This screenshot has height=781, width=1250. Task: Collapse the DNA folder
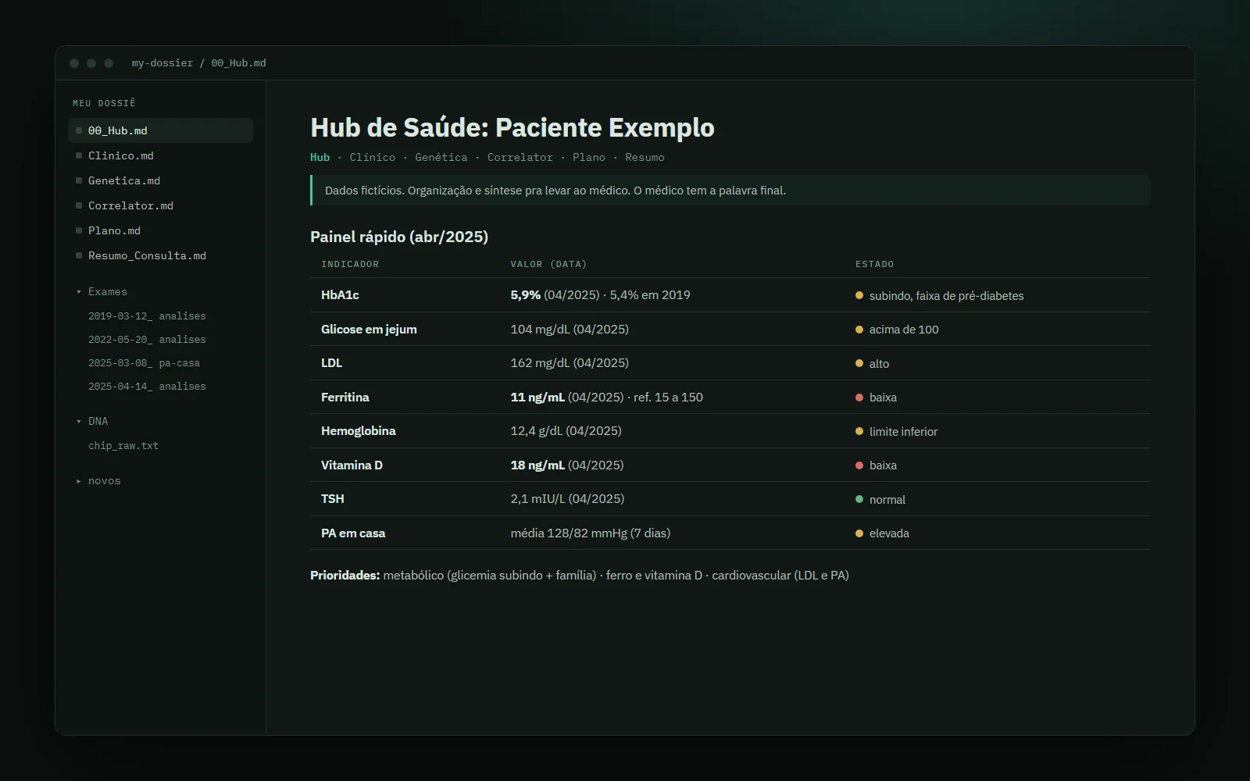pos(92,421)
